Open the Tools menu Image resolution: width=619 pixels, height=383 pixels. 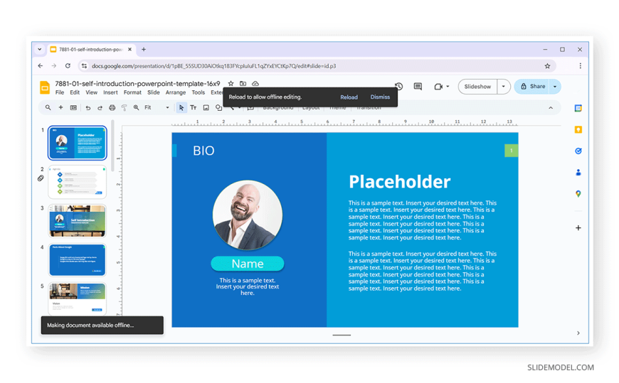pos(199,92)
